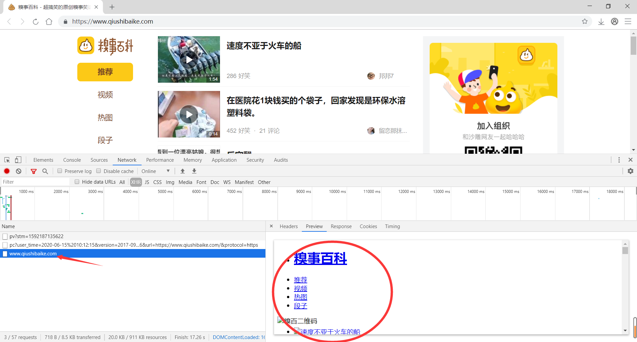637x342 pixels.
Task: Click 热图 link in Preview pane
Action: [301, 297]
